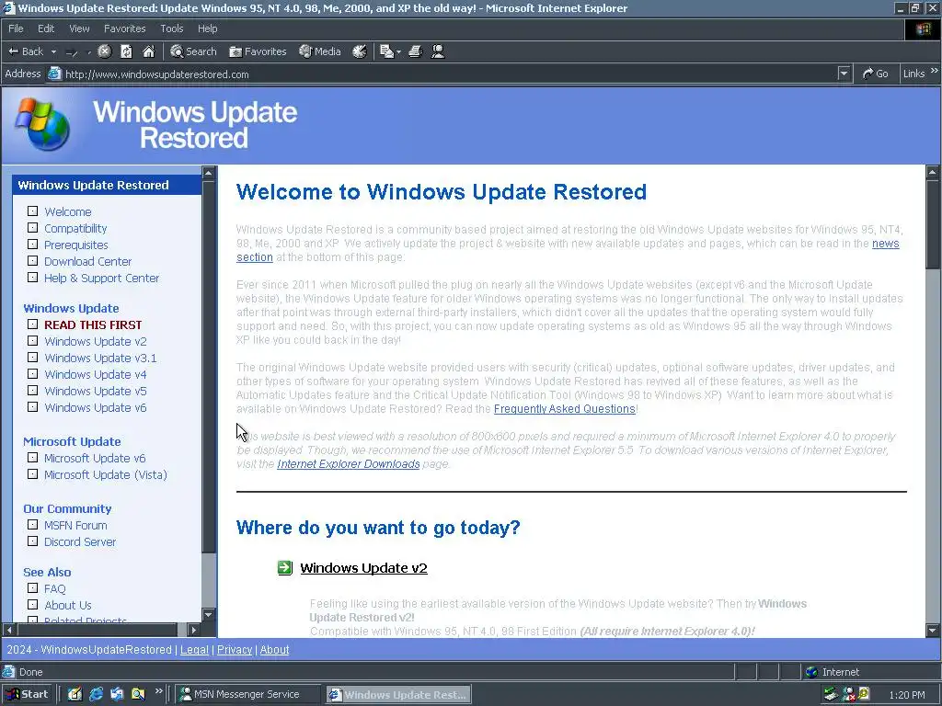Click the yellow tray icon near clock

click(x=864, y=694)
